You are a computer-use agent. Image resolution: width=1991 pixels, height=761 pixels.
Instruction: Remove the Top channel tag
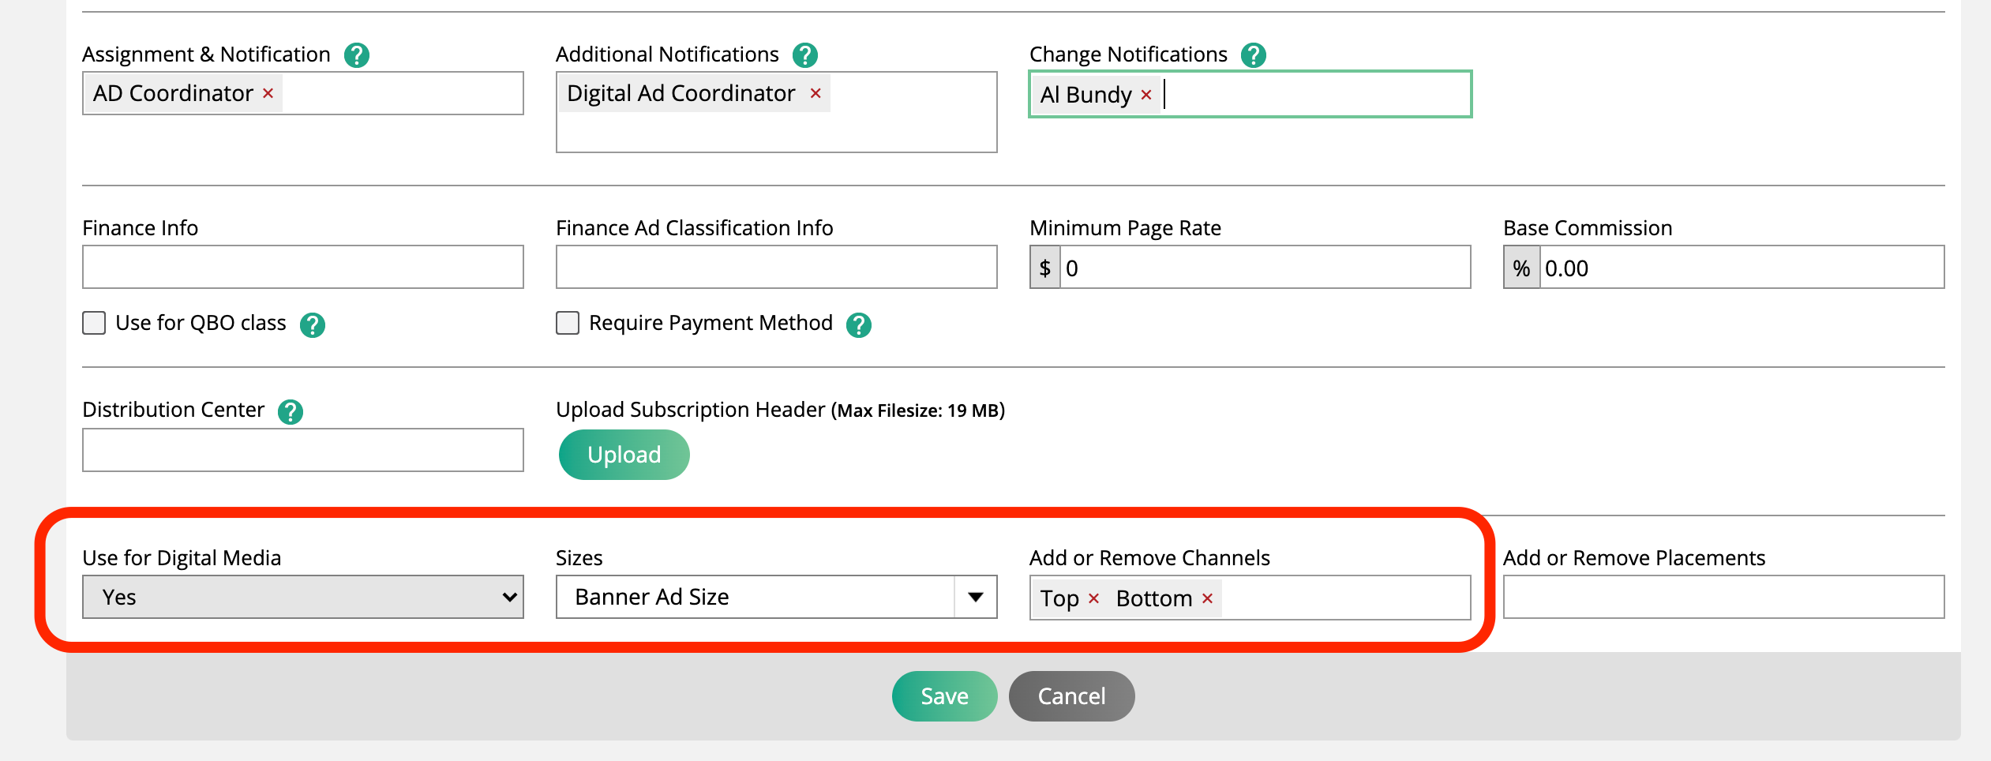1093,598
